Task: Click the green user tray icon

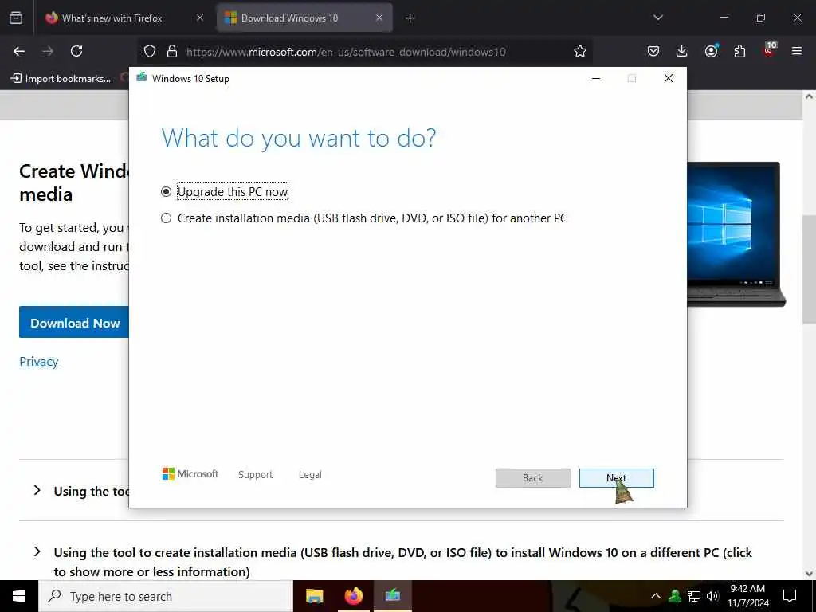Action: tap(675, 596)
